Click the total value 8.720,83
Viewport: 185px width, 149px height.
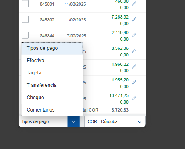120,110
